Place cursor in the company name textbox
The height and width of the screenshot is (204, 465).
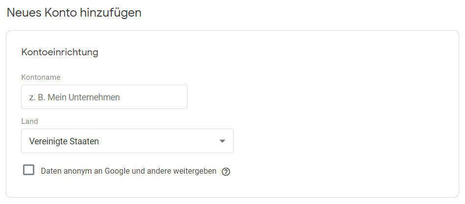click(104, 97)
